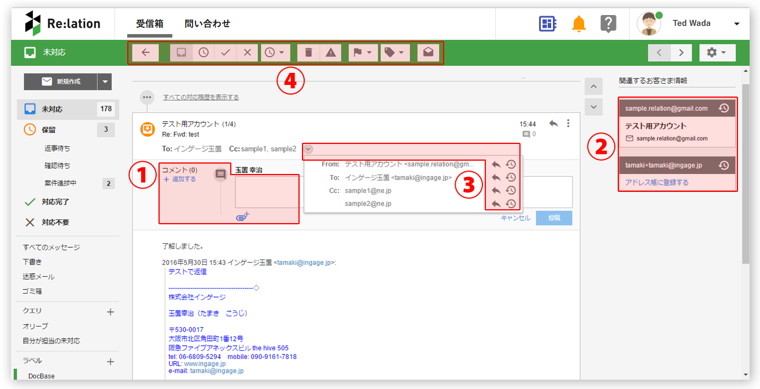Image resolution: width=760 pixels, height=389 pixels.
Task: Click the 新規作成 compose button
Action: (x=61, y=81)
